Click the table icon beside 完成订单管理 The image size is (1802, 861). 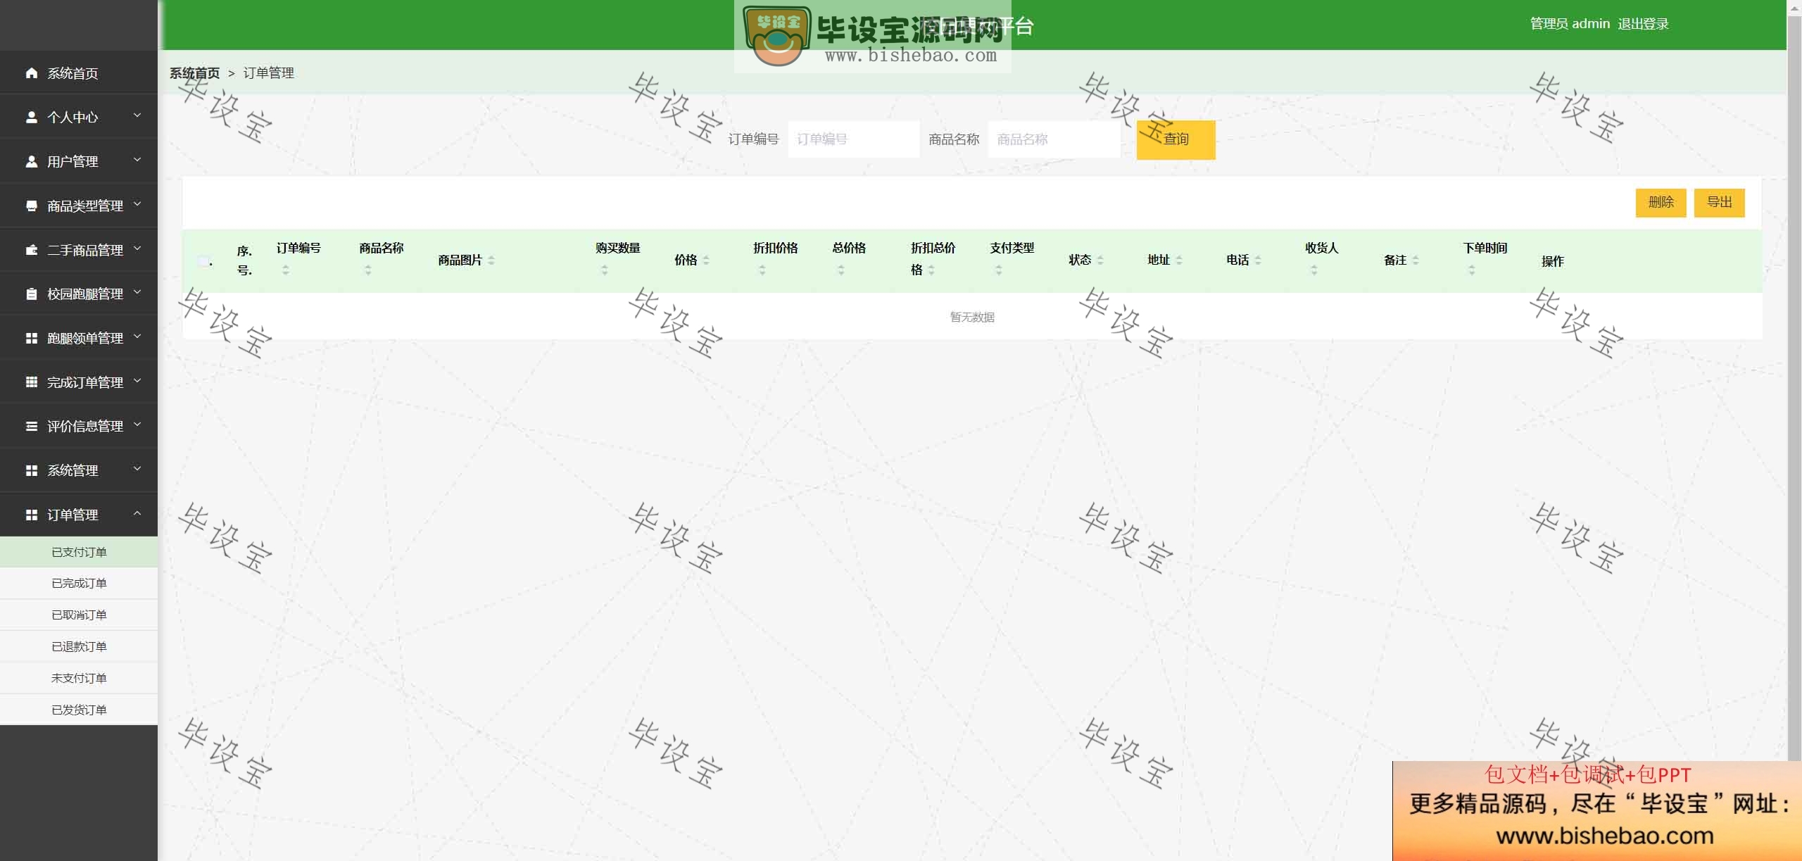[x=31, y=382]
